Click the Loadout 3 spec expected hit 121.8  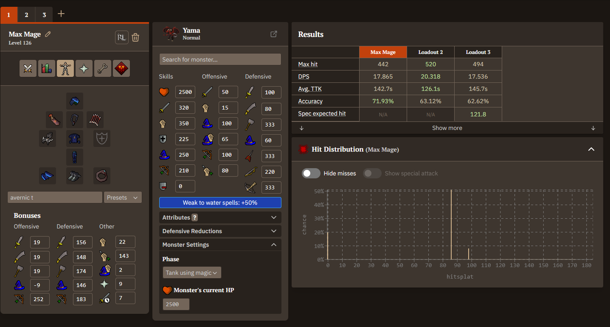pos(478,114)
